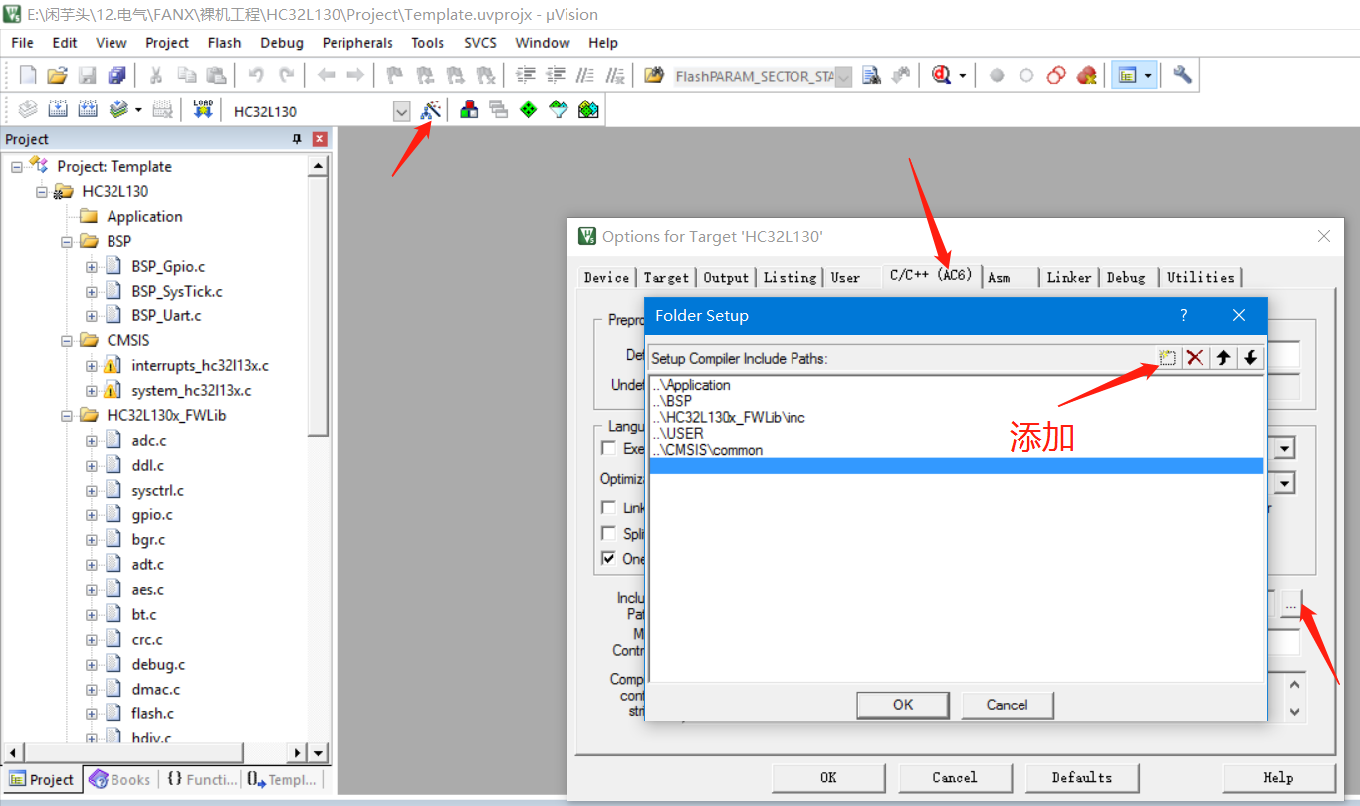
Task: Create a new file from the toolbar
Action: tap(28, 75)
